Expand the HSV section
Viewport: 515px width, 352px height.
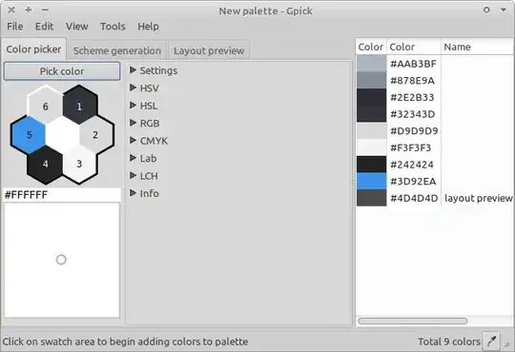tap(145, 88)
